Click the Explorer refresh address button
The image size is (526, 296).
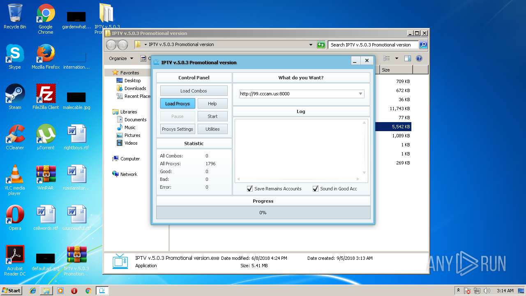321,45
